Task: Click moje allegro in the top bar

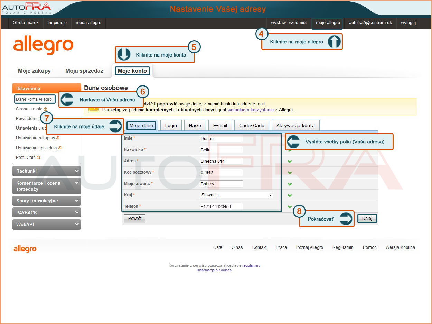Action: coord(328,23)
